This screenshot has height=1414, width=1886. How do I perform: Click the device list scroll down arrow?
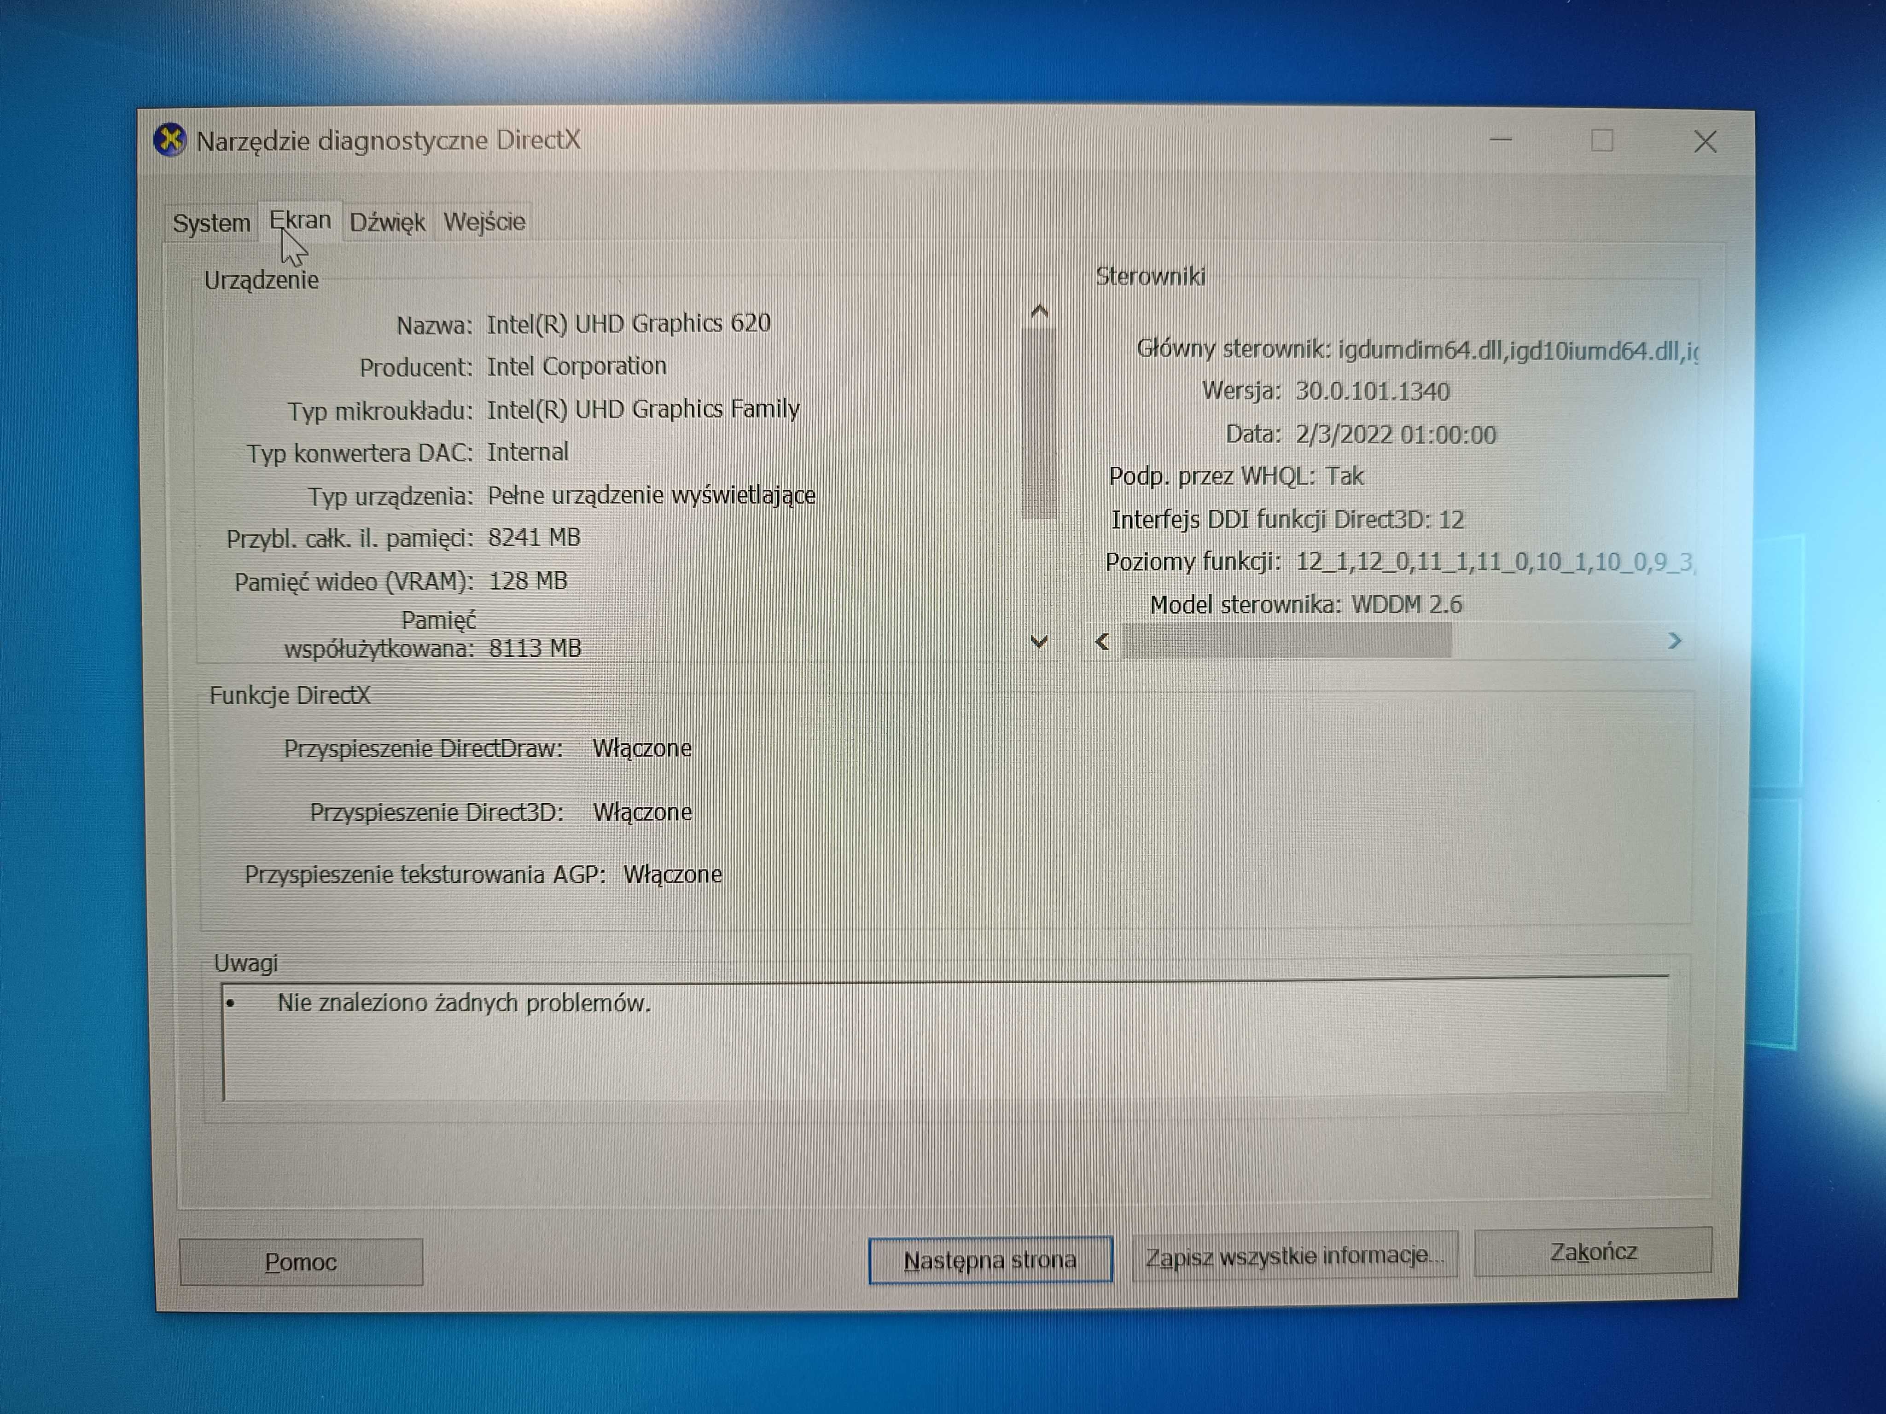[1038, 641]
